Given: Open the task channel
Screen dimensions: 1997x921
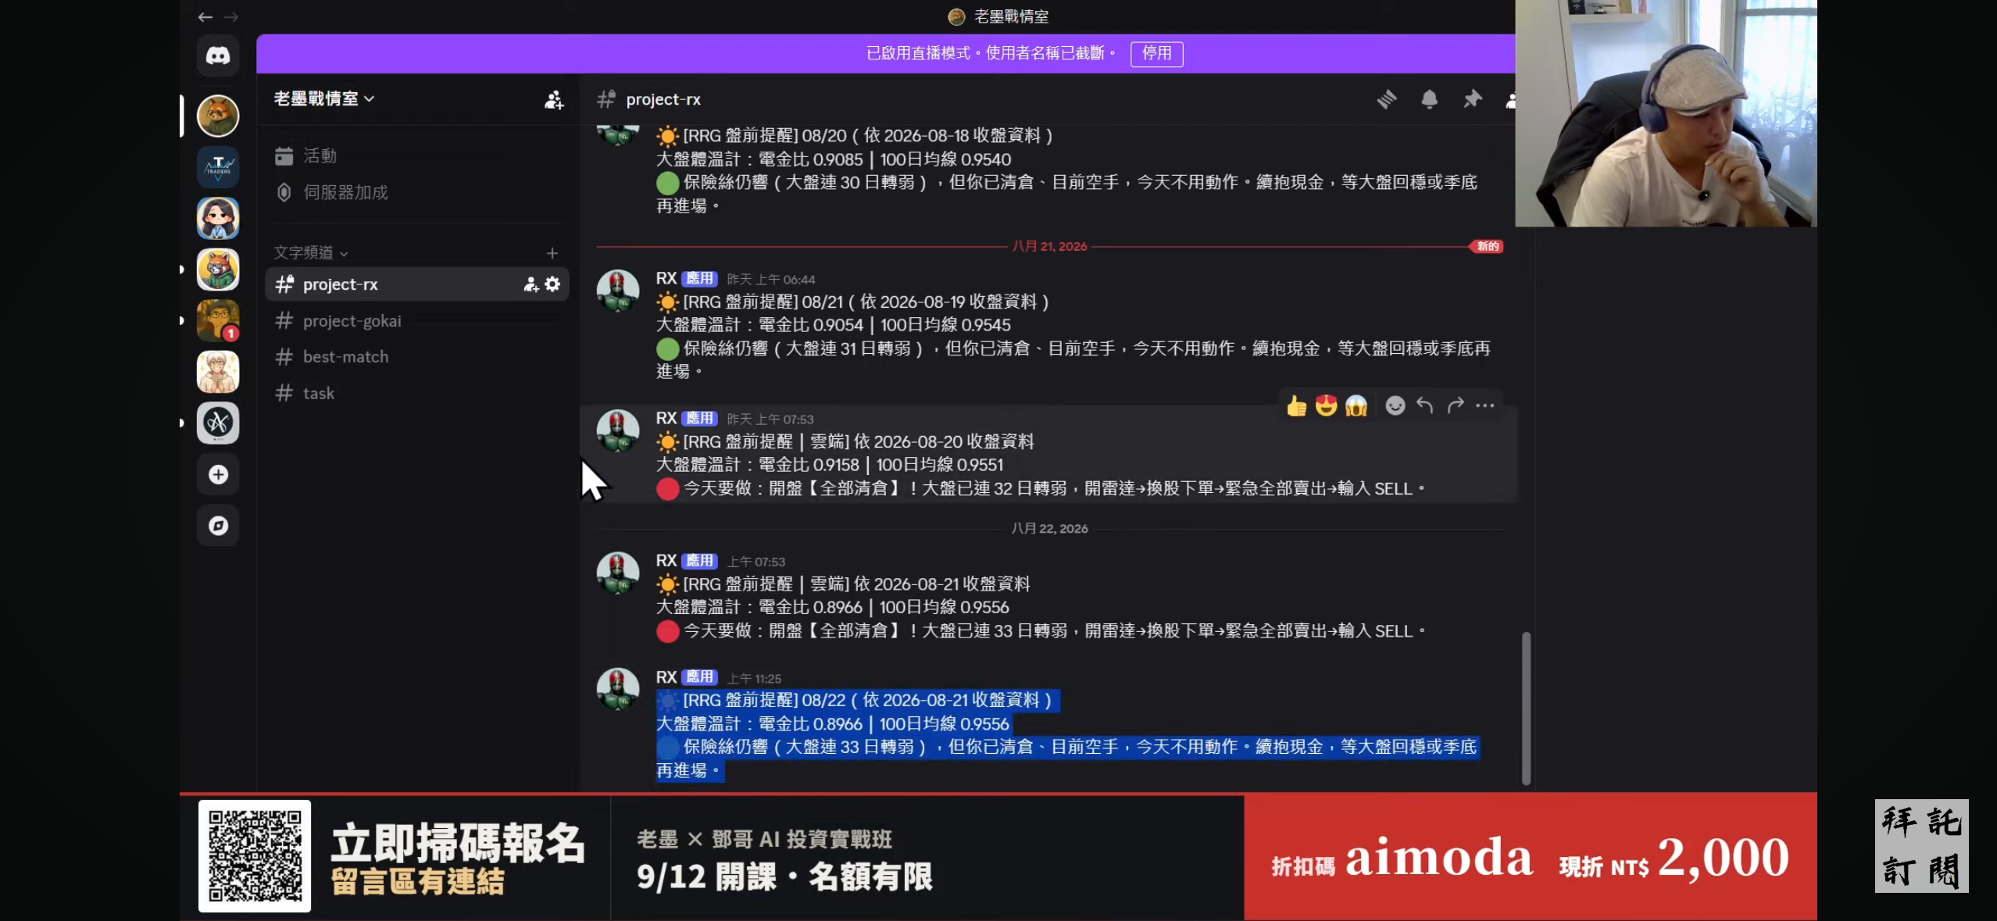Looking at the screenshot, I should (417, 393).
